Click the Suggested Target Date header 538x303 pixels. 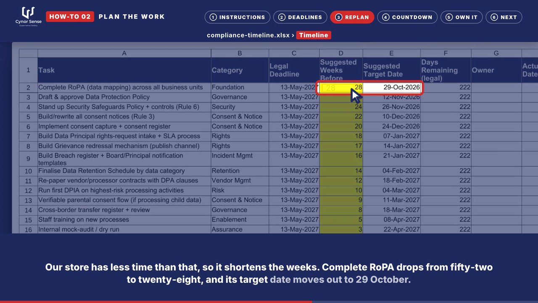(x=391, y=70)
